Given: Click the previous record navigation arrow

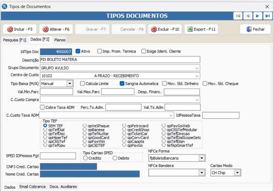Looking at the screenshot, I should coord(248,16).
